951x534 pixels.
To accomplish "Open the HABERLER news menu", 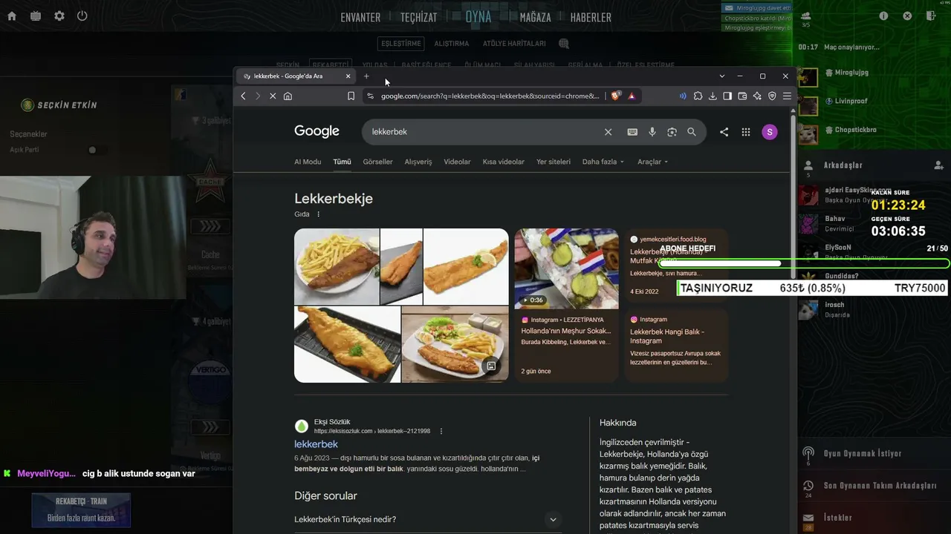I will click(591, 17).
